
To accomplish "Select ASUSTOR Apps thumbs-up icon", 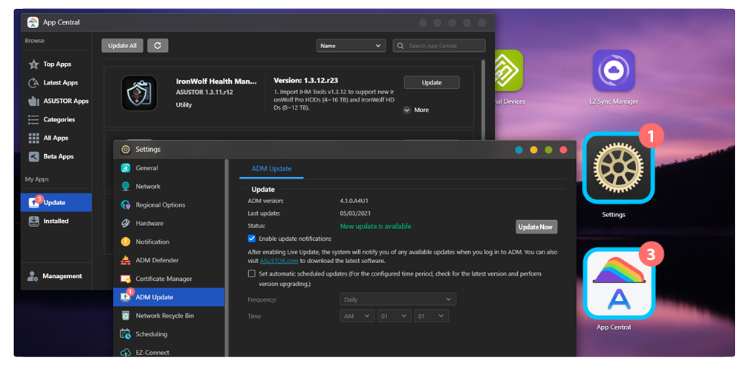I will [x=33, y=102].
